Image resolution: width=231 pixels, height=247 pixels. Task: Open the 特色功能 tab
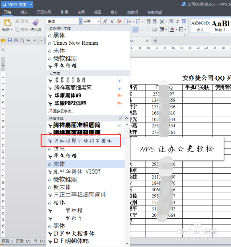coord(155,12)
